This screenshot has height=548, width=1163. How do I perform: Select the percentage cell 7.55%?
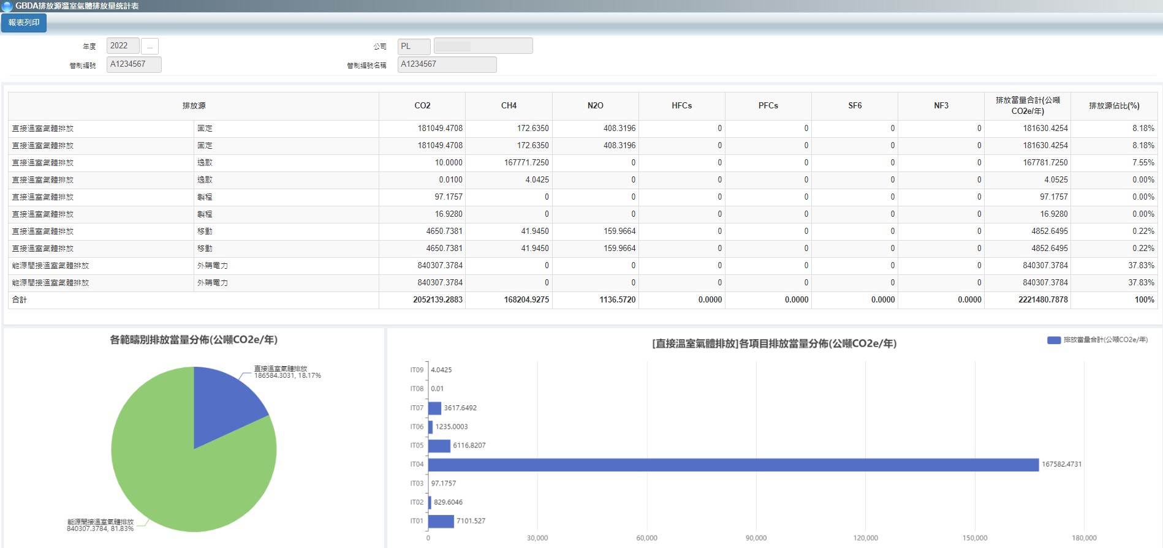pos(1114,163)
